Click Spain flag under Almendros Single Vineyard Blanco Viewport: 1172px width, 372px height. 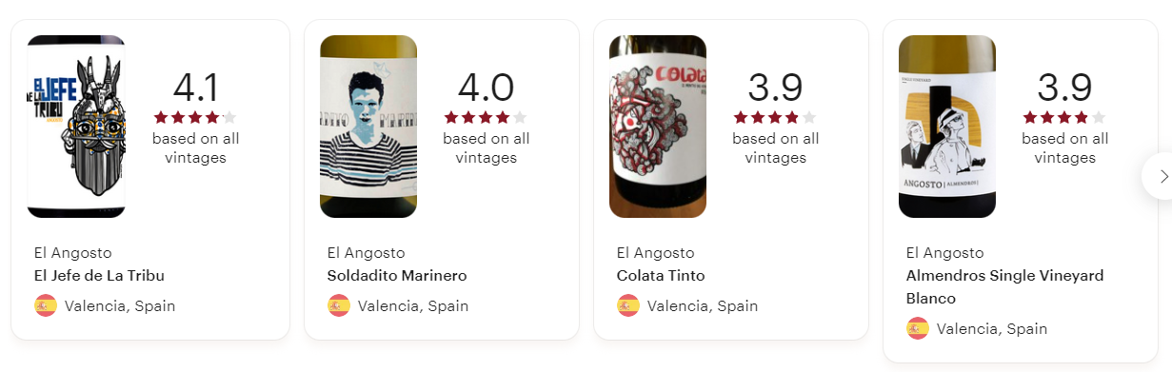[917, 328]
